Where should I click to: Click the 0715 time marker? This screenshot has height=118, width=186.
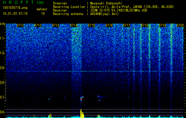click(x=91, y=25)
